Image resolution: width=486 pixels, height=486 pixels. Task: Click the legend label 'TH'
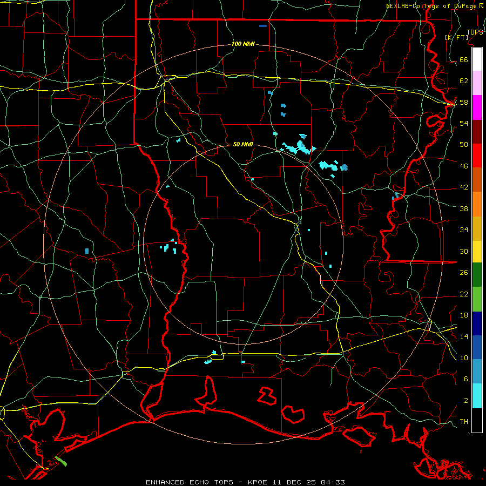[464, 421]
